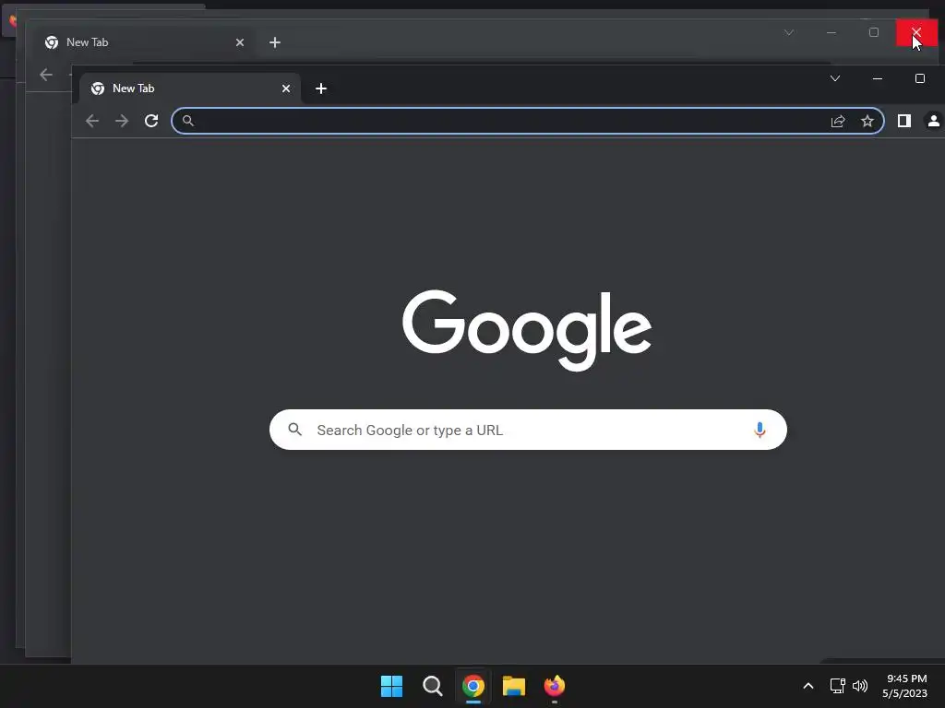Open the Chrome profile avatar menu
Image resolution: width=945 pixels, height=708 pixels.
934,121
